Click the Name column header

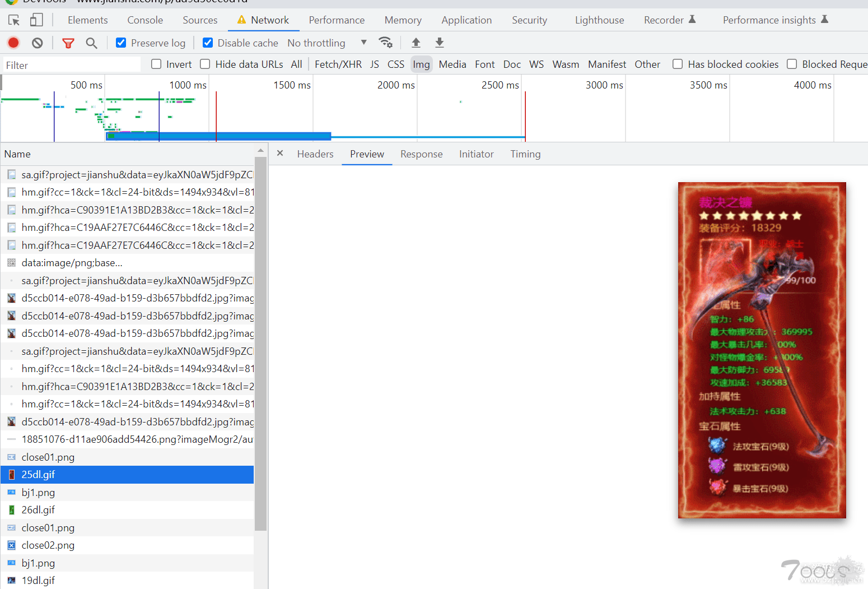point(127,154)
